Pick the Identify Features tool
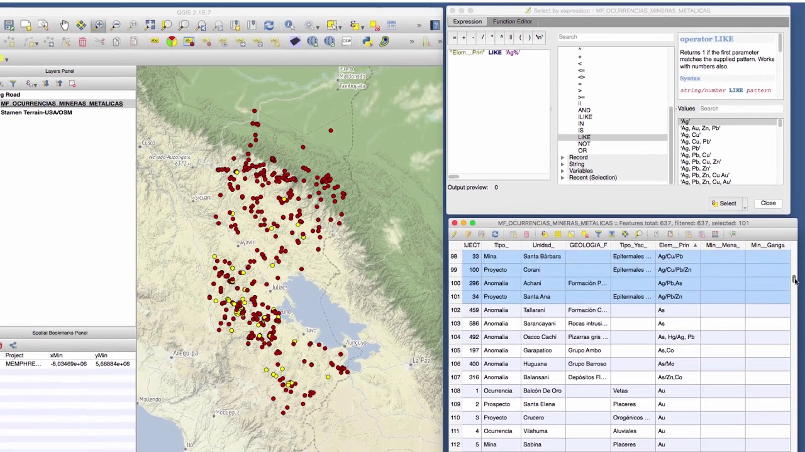This screenshot has height=452, width=805. coord(289,25)
